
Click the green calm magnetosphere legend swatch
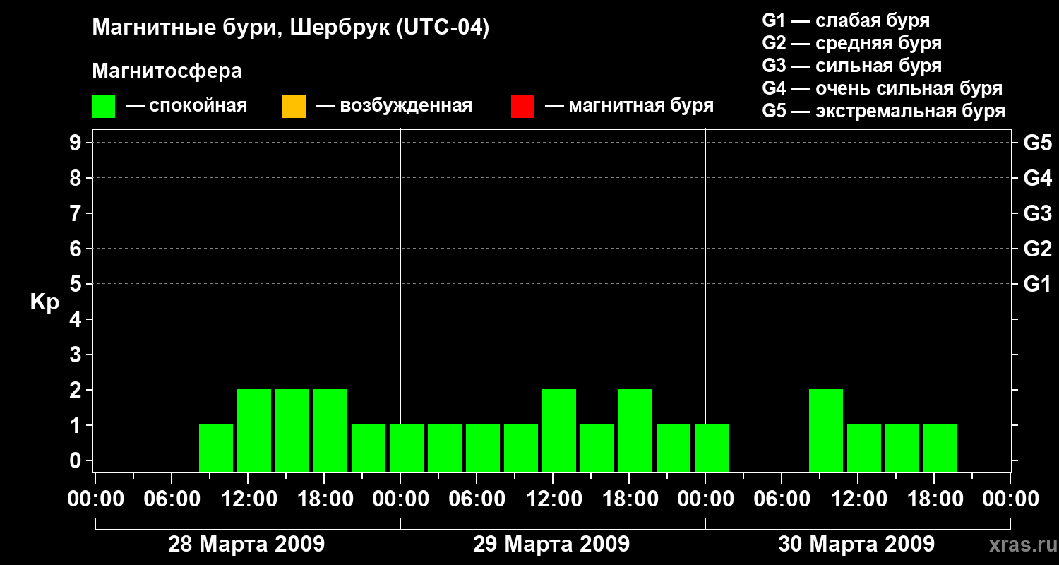pyautogui.click(x=103, y=107)
